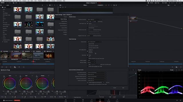Open the Timeline resolution dropdown
The height and width of the screenshot is (102, 183).
94,20
